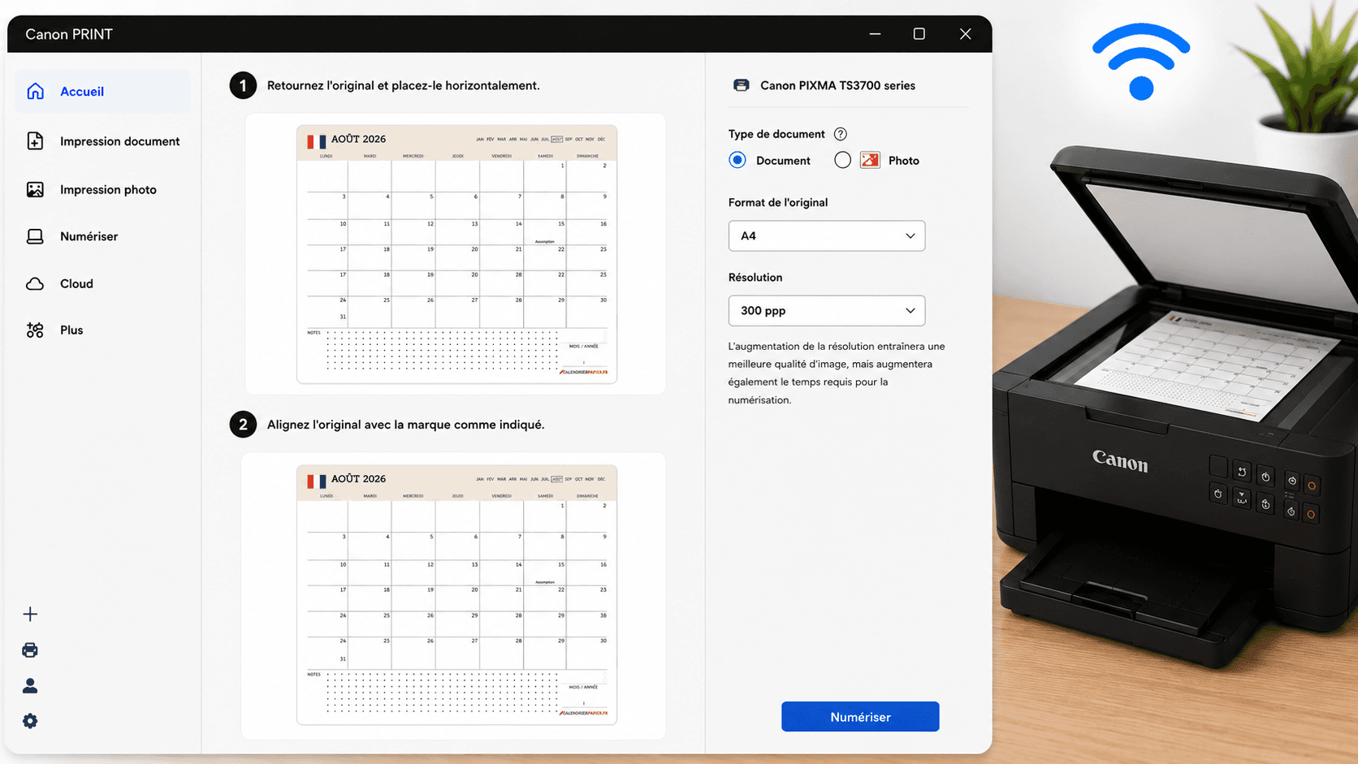The image size is (1358, 764).
Task: Click the printer icon beside Canon PIXMA TS3700
Action: (x=741, y=85)
